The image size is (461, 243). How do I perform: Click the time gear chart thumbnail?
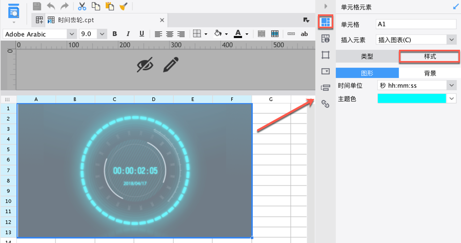[135, 170]
